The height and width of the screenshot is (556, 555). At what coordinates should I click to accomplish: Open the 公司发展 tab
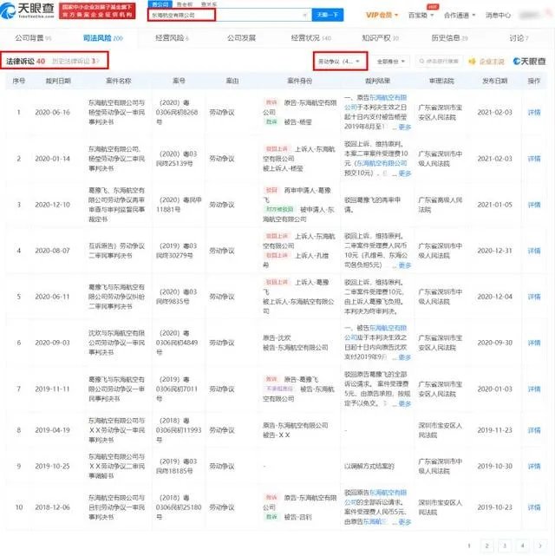(241, 38)
